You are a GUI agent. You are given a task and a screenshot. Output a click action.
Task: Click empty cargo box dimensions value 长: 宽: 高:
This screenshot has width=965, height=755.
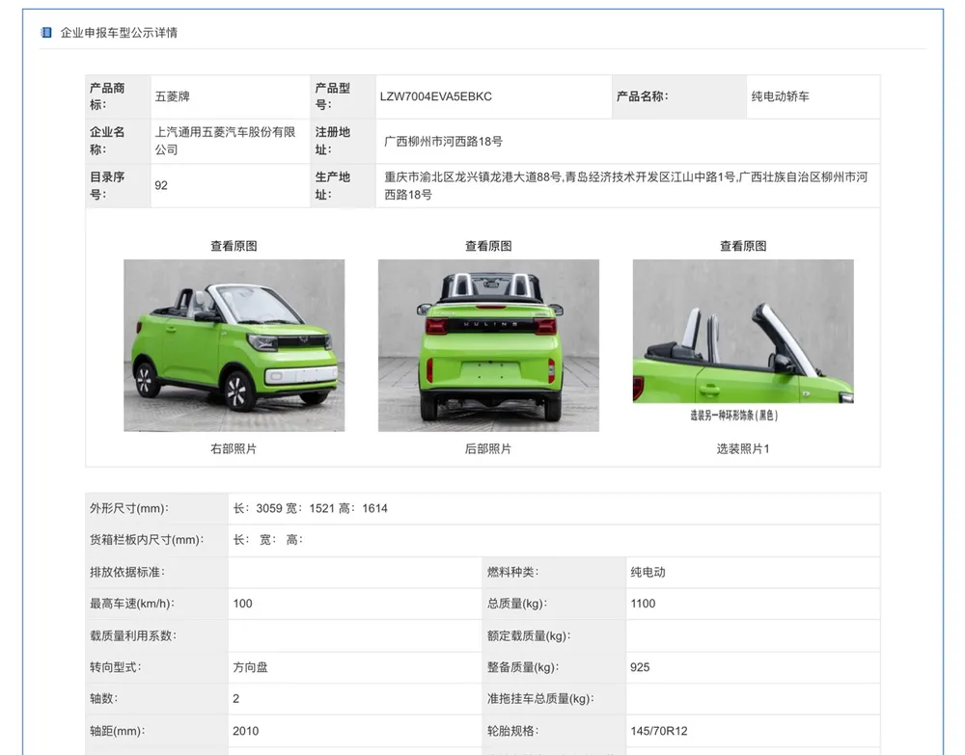267,540
